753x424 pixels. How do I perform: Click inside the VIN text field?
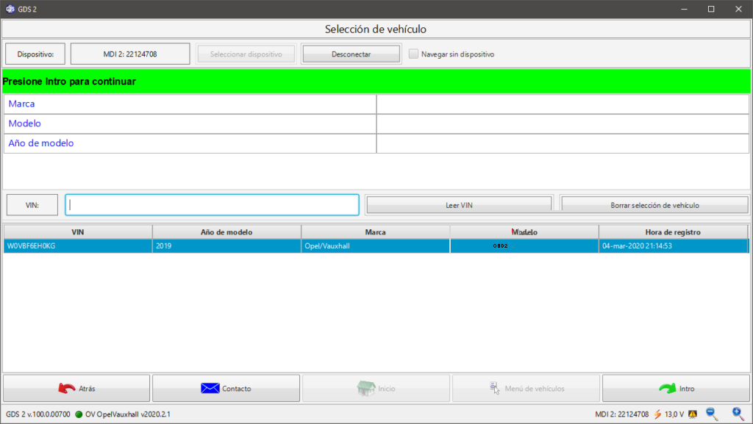click(212, 205)
